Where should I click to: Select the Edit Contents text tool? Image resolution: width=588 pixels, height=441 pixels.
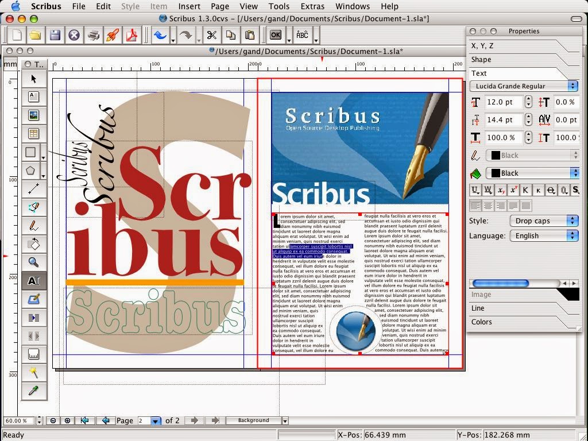pyautogui.click(x=34, y=280)
